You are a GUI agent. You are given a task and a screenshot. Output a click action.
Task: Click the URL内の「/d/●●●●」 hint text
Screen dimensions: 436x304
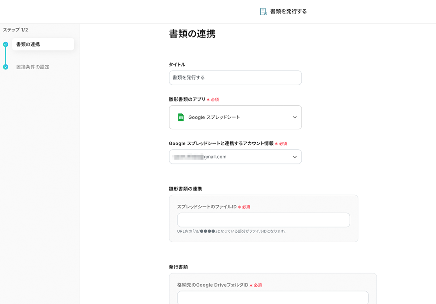click(232, 231)
